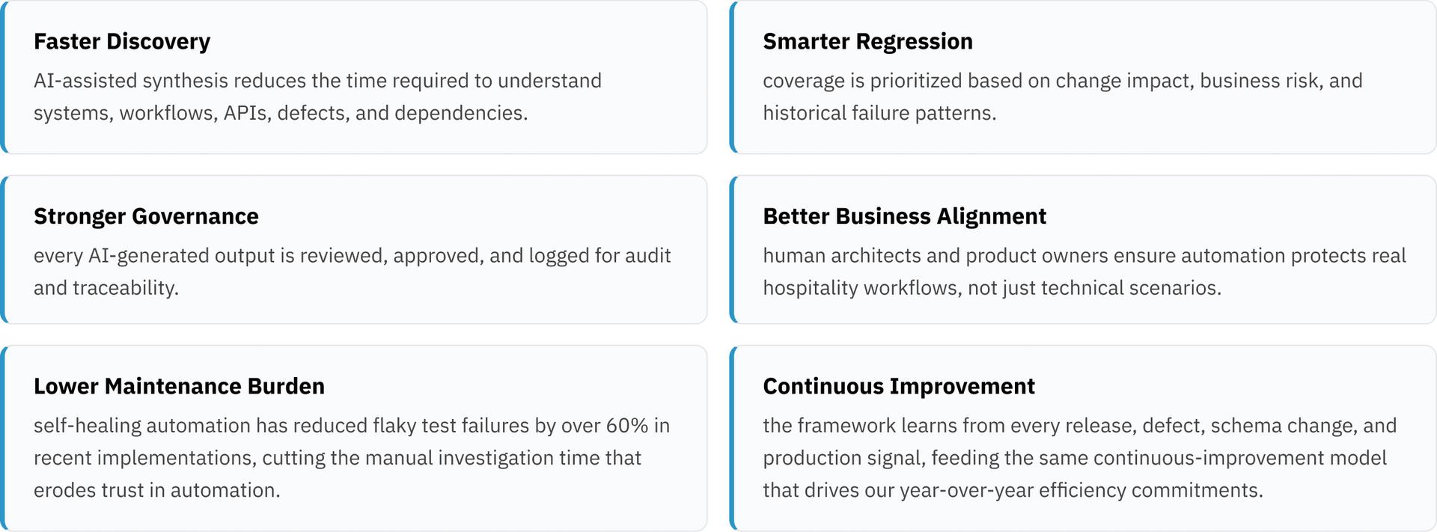Select the Continuous Improvement heading
Screen dimensions: 1437x532
point(899,386)
